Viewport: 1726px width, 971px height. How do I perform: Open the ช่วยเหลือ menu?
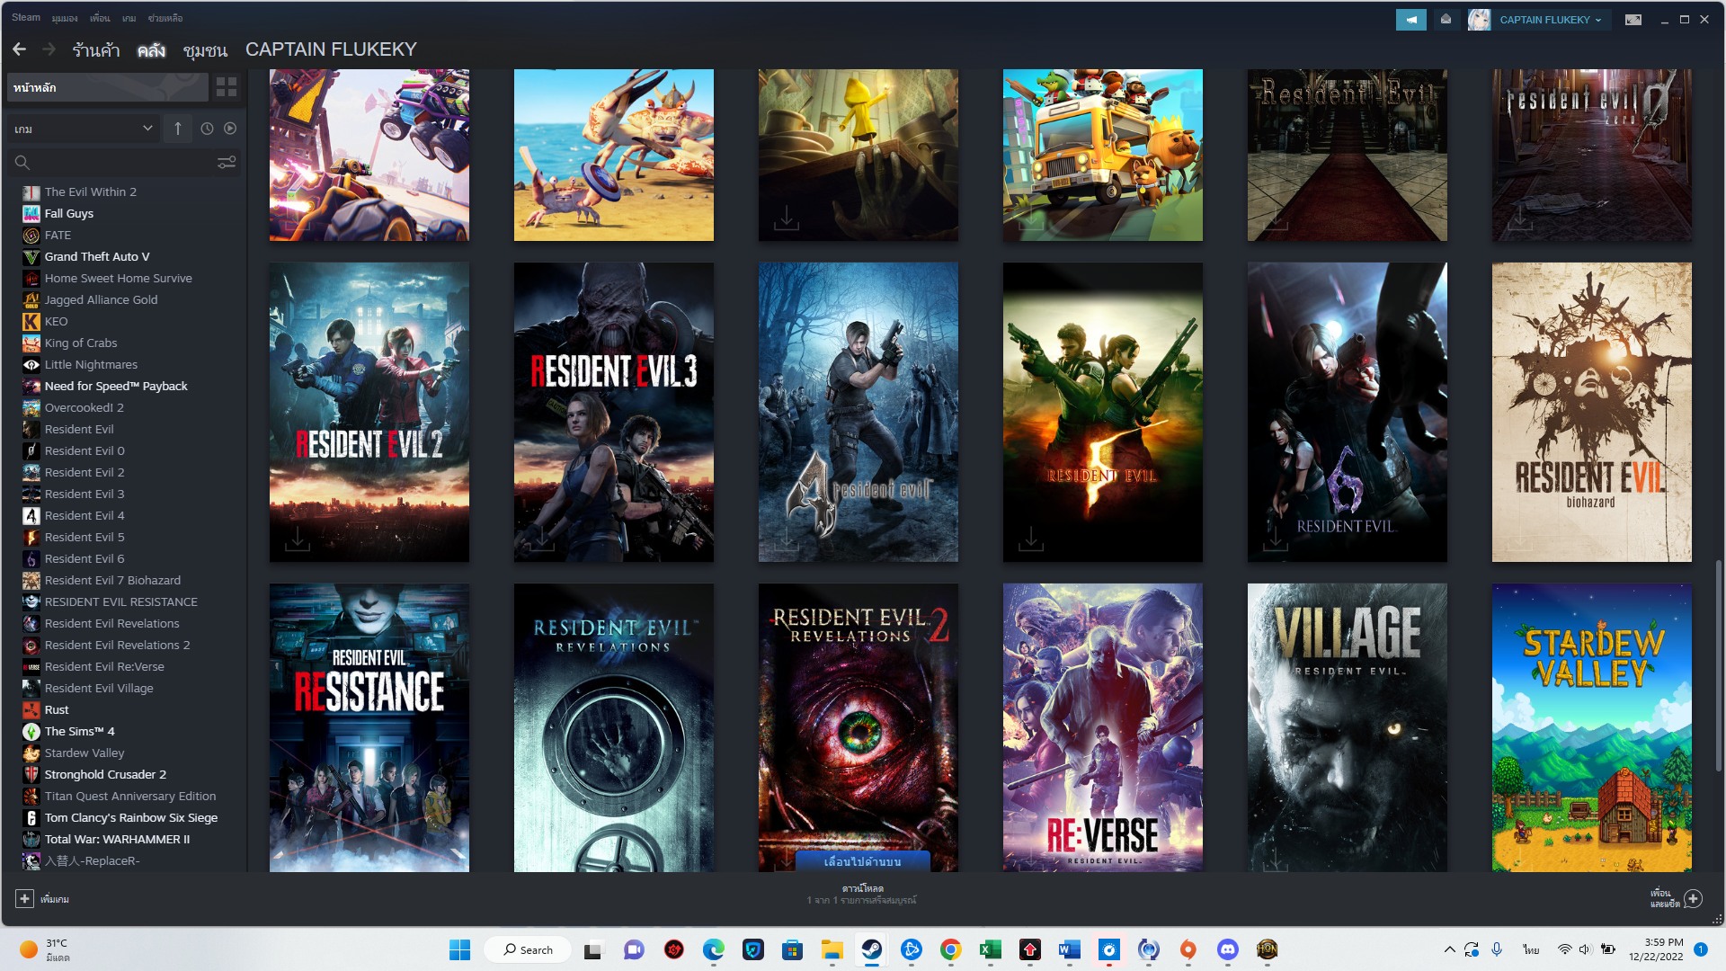tap(165, 18)
